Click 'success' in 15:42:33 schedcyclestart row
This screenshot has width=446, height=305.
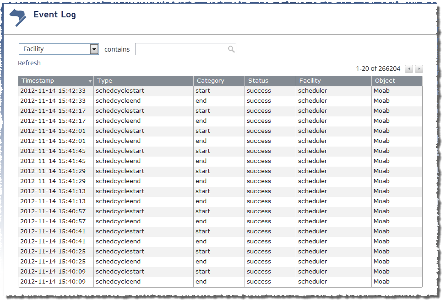pyautogui.click(x=259, y=91)
